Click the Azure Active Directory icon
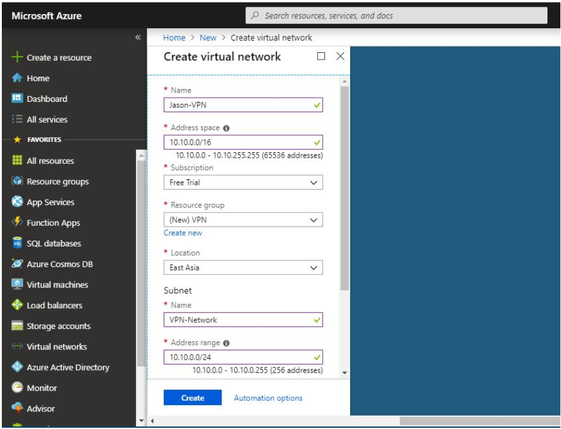 coord(17,366)
